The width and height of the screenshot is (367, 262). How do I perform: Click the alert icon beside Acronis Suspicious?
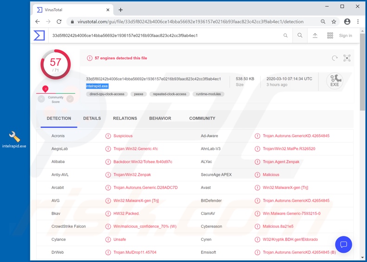pyautogui.click(x=108, y=136)
